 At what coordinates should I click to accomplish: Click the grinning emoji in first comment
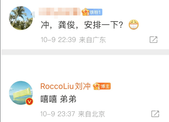point(134,25)
